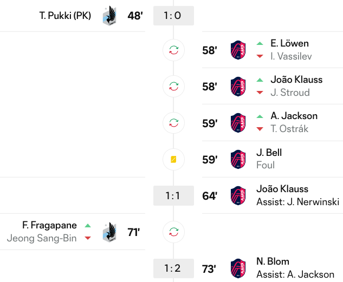This screenshot has width=343, height=282.
Task: Click Minnesota United crest beside T. Pukki
Action: point(111,16)
